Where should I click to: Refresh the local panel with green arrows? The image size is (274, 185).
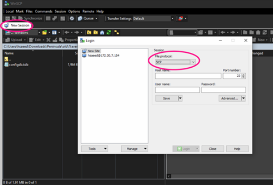click(x=109, y=32)
